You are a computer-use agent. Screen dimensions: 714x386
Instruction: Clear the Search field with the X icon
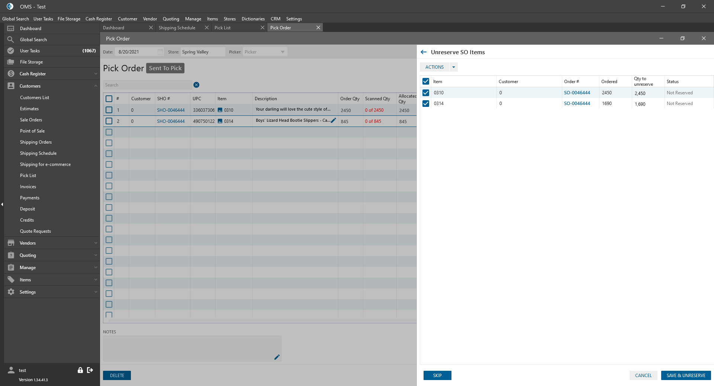coord(196,85)
